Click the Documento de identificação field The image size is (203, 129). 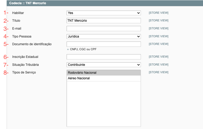click(103, 44)
